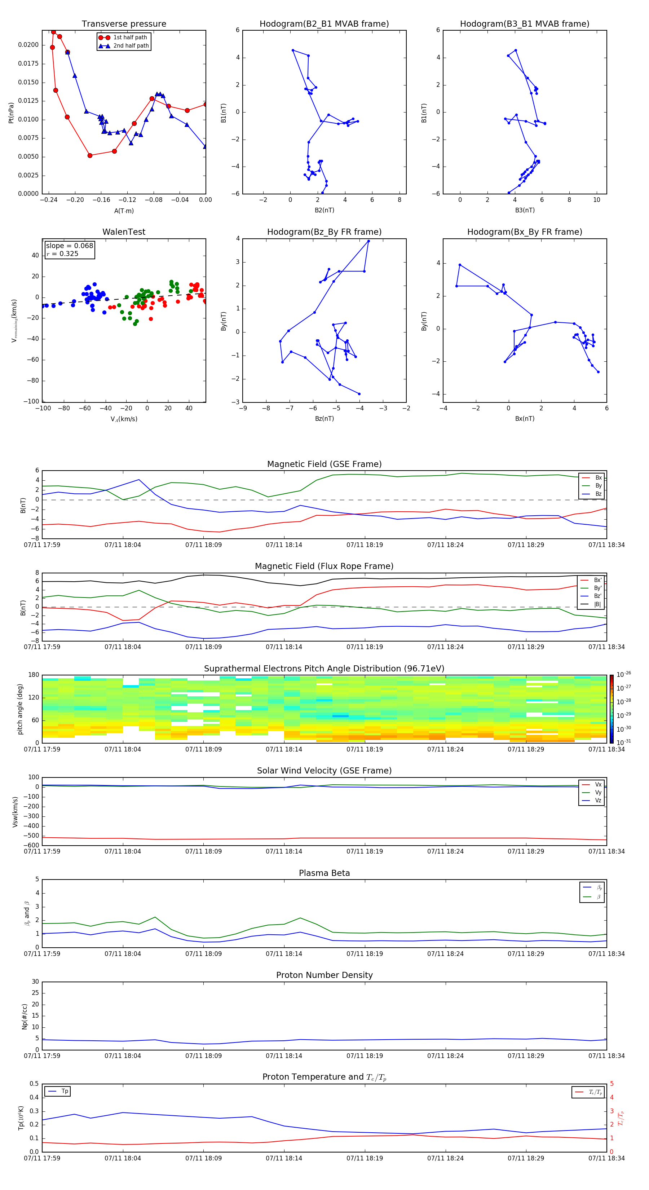This screenshot has height=1190, width=649.
Task: Select the βp entry in Plasma Beta legend
Action: [592, 887]
